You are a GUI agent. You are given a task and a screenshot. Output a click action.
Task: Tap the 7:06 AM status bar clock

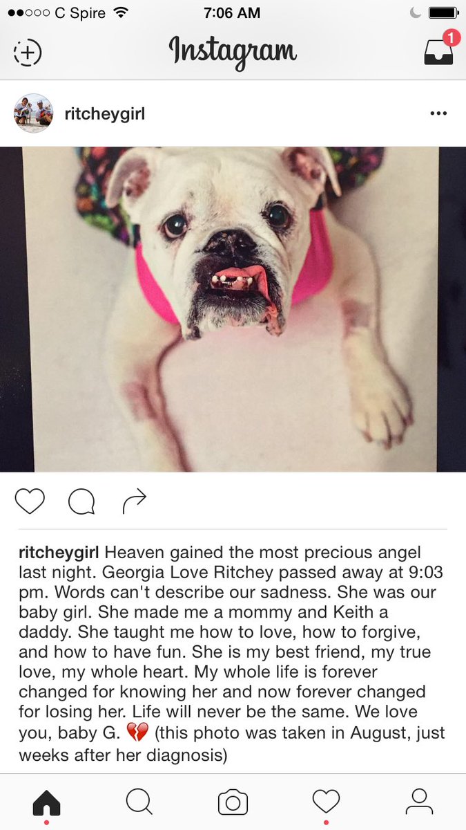[233, 12]
